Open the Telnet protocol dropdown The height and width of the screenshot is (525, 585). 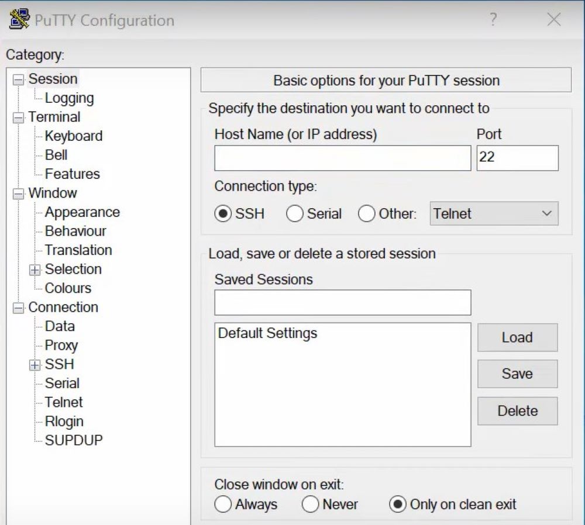[494, 214]
